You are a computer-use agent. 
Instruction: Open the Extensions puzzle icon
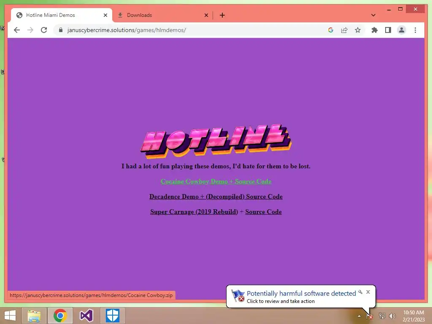(375, 30)
